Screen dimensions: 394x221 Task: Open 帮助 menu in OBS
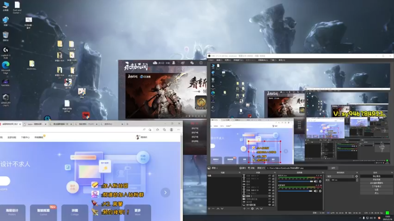282,60
